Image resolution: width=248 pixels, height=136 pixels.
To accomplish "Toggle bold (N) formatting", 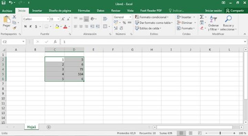I will pyautogui.click(x=25, y=27).
